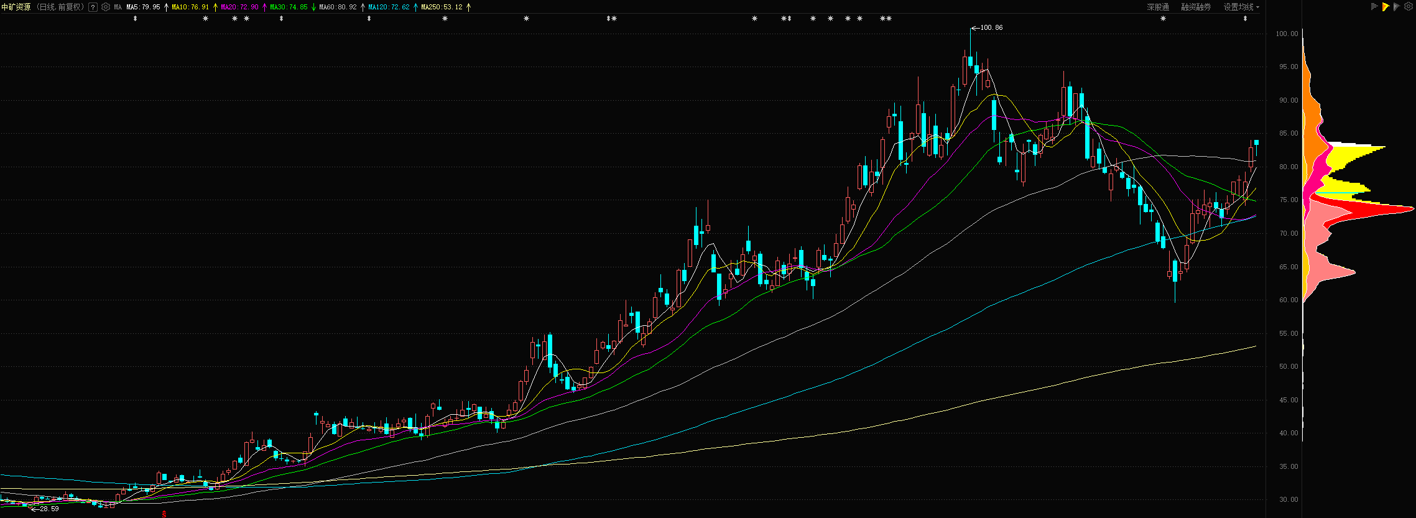Click the MA120 cyan value label
Viewport: 1416px width, 518px height.
389,7
